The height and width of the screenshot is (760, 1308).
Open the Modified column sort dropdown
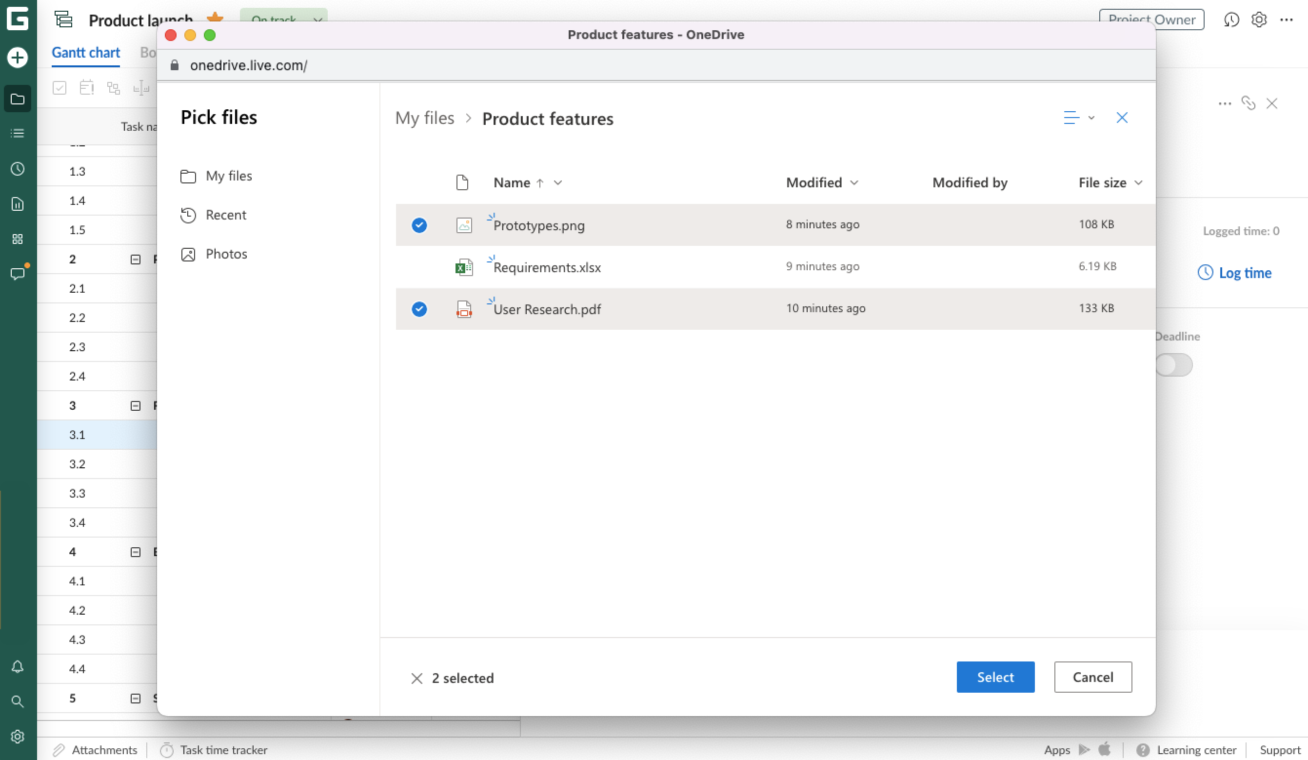tap(854, 183)
